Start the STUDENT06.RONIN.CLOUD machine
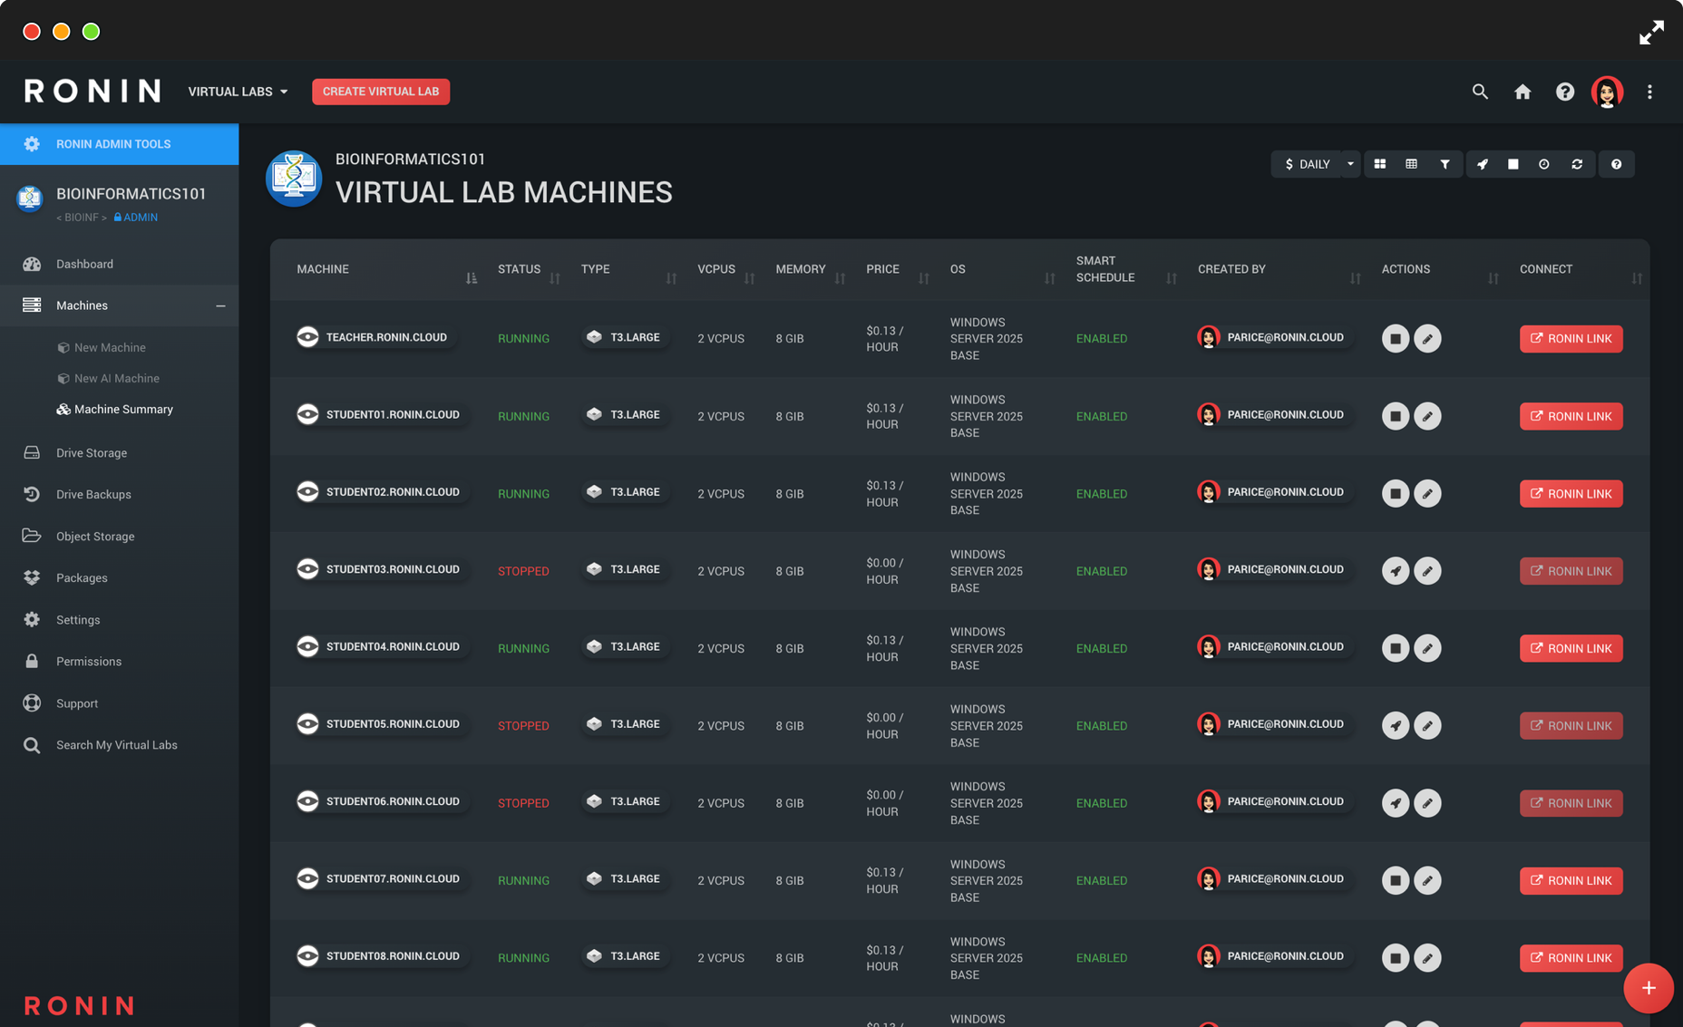 click(x=1396, y=803)
